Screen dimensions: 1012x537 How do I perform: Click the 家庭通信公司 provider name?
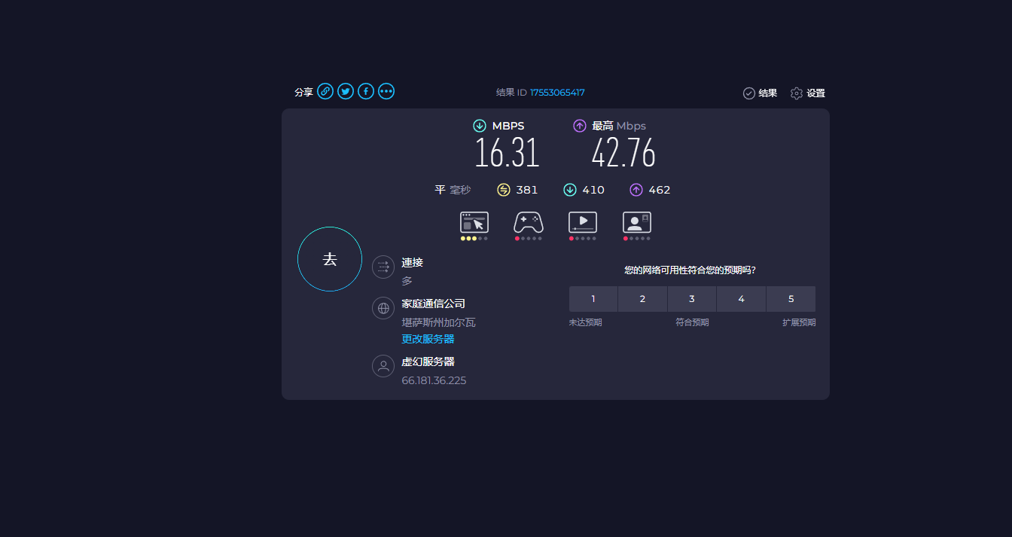433,304
